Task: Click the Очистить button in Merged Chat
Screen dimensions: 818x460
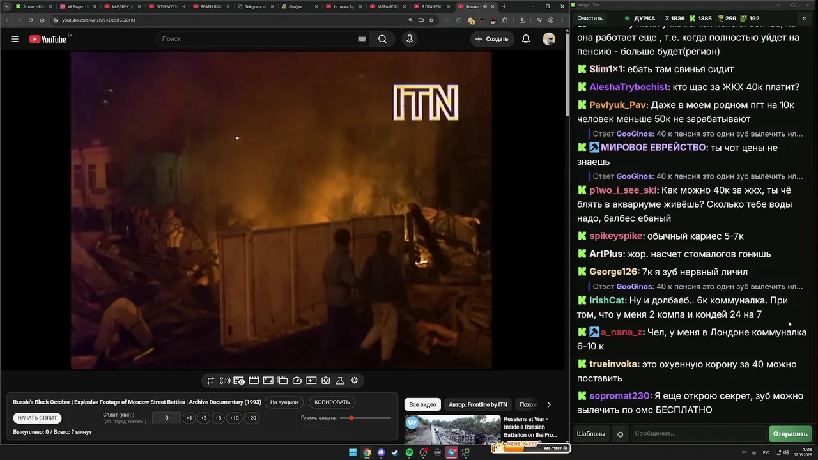Action: (590, 19)
